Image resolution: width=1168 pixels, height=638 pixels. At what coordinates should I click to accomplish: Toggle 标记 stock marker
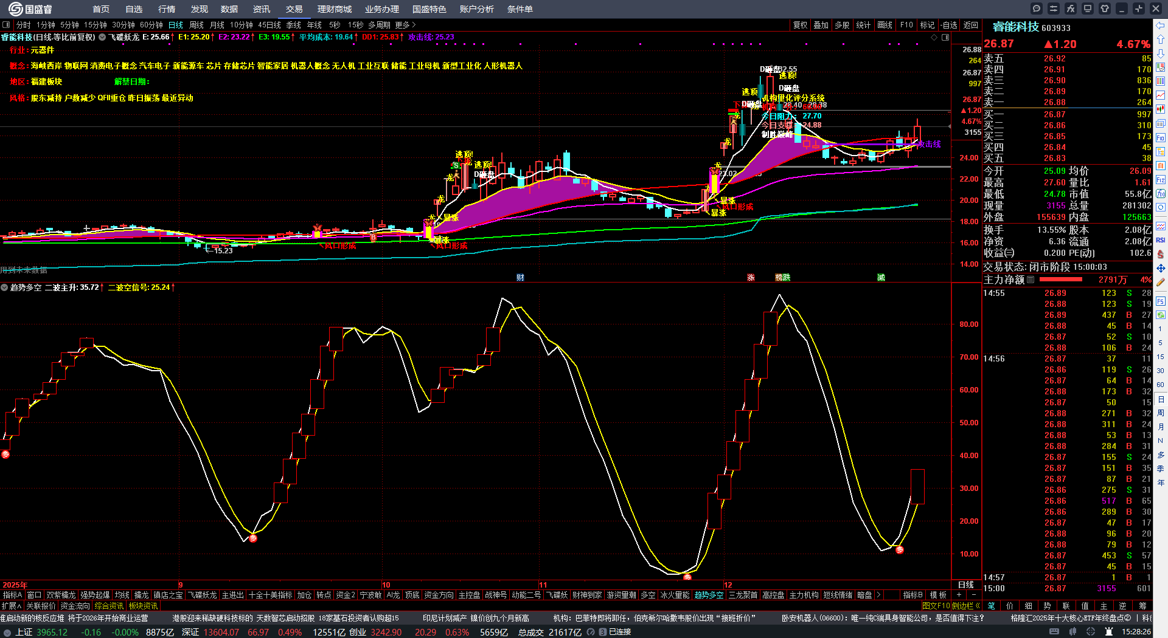tap(927, 25)
